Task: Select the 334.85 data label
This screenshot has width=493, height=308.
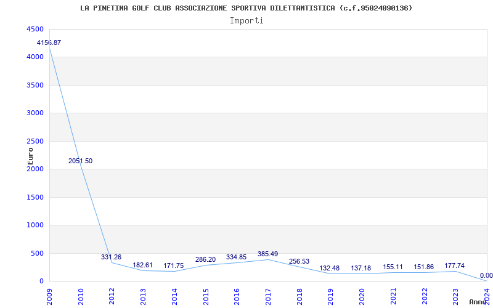Action: click(x=236, y=257)
